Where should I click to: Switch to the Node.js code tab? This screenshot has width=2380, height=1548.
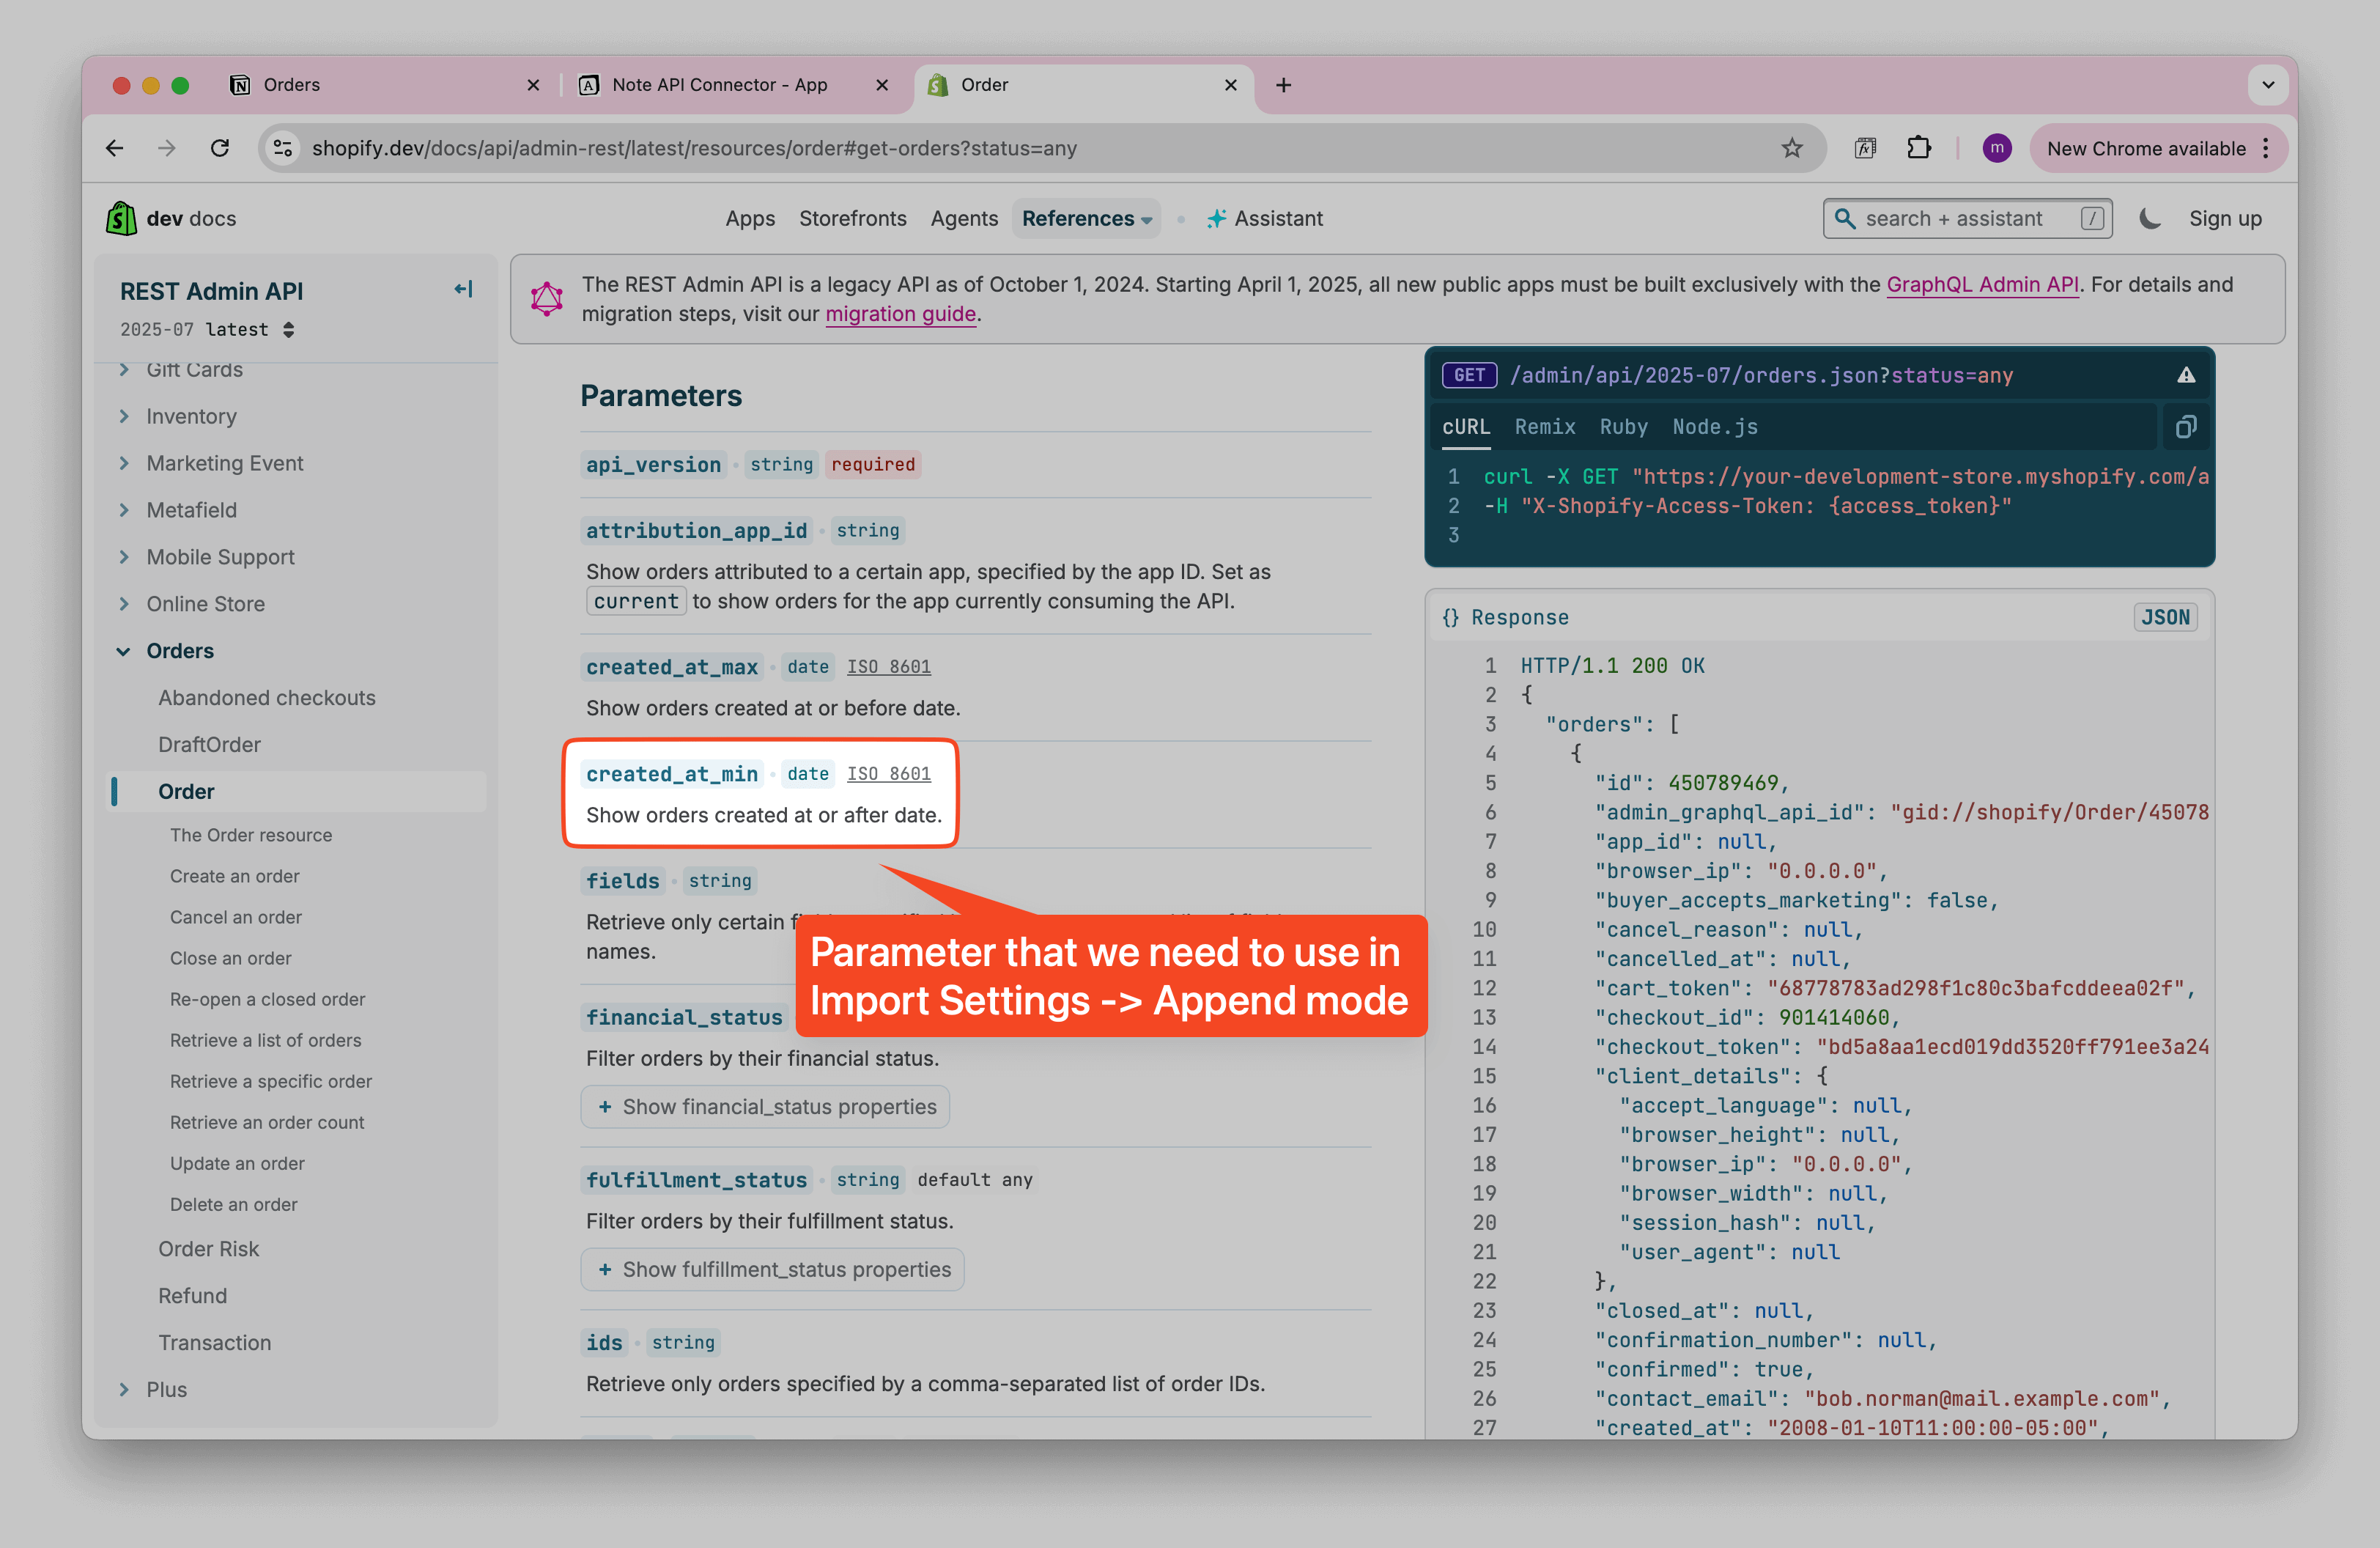click(1714, 427)
